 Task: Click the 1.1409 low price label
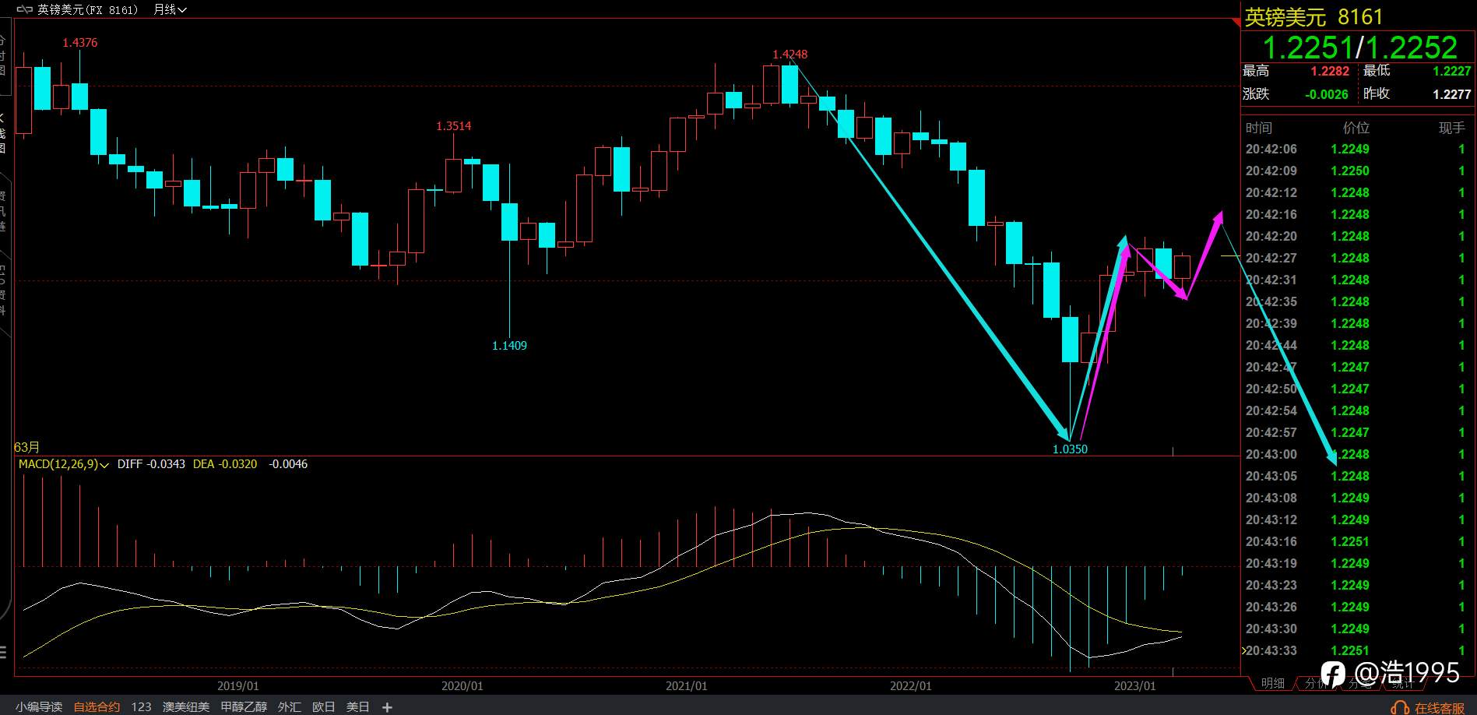click(x=509, y=346)
